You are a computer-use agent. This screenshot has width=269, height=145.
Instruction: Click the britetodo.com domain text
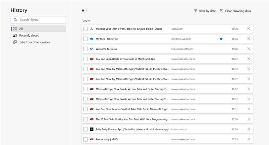click(x=179, y=129)
